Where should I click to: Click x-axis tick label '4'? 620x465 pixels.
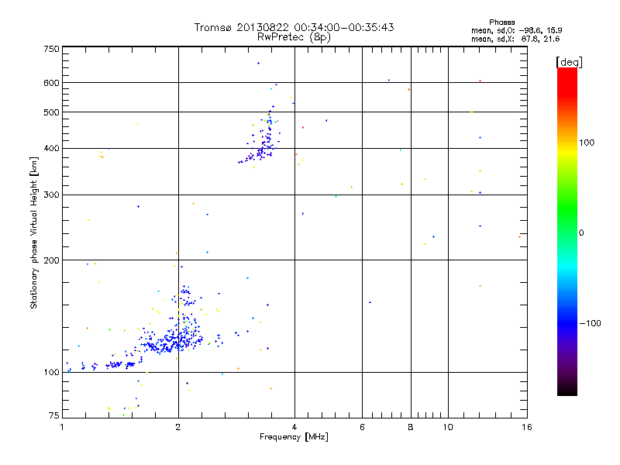point(294,427)
